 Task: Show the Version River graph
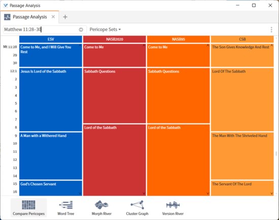tap(173, 208)
